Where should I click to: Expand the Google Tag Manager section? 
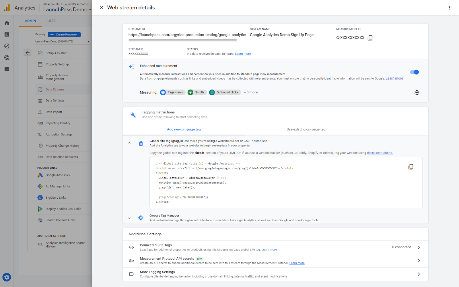pos(129,218)
